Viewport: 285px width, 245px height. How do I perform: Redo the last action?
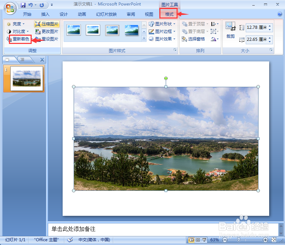coord(42,5)
